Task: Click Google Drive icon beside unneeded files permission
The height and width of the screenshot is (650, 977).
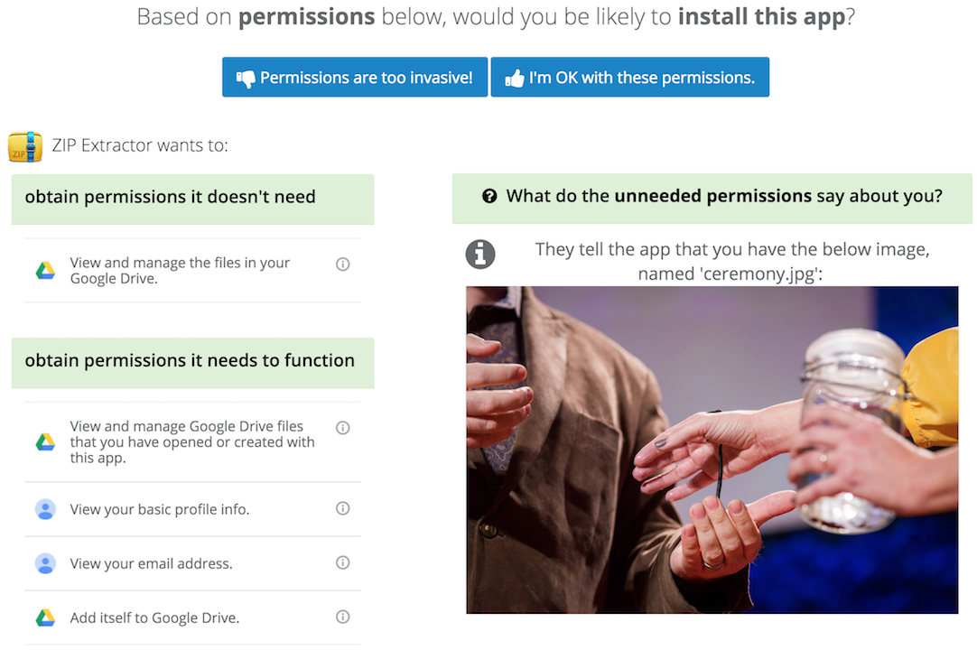Action: 45,271
